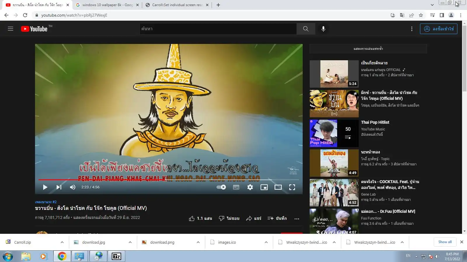
Task: Mute the video volume
Action: pos(72,187)
